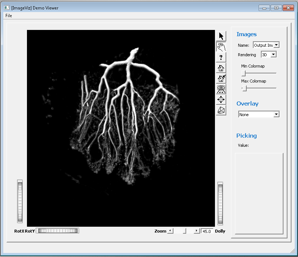The width and height of the screenshot is (298, 257).
Task: Set the current view as home
Action: 221,78
